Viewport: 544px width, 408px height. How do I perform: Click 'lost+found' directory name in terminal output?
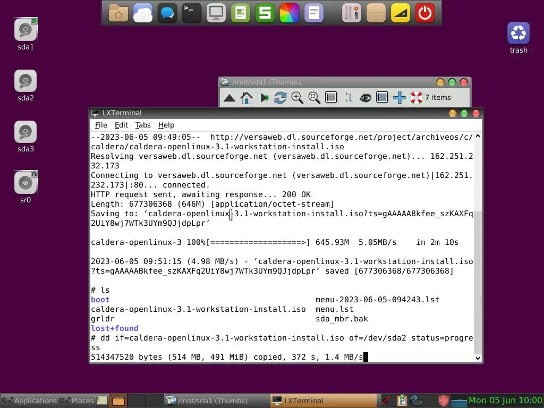115,328
